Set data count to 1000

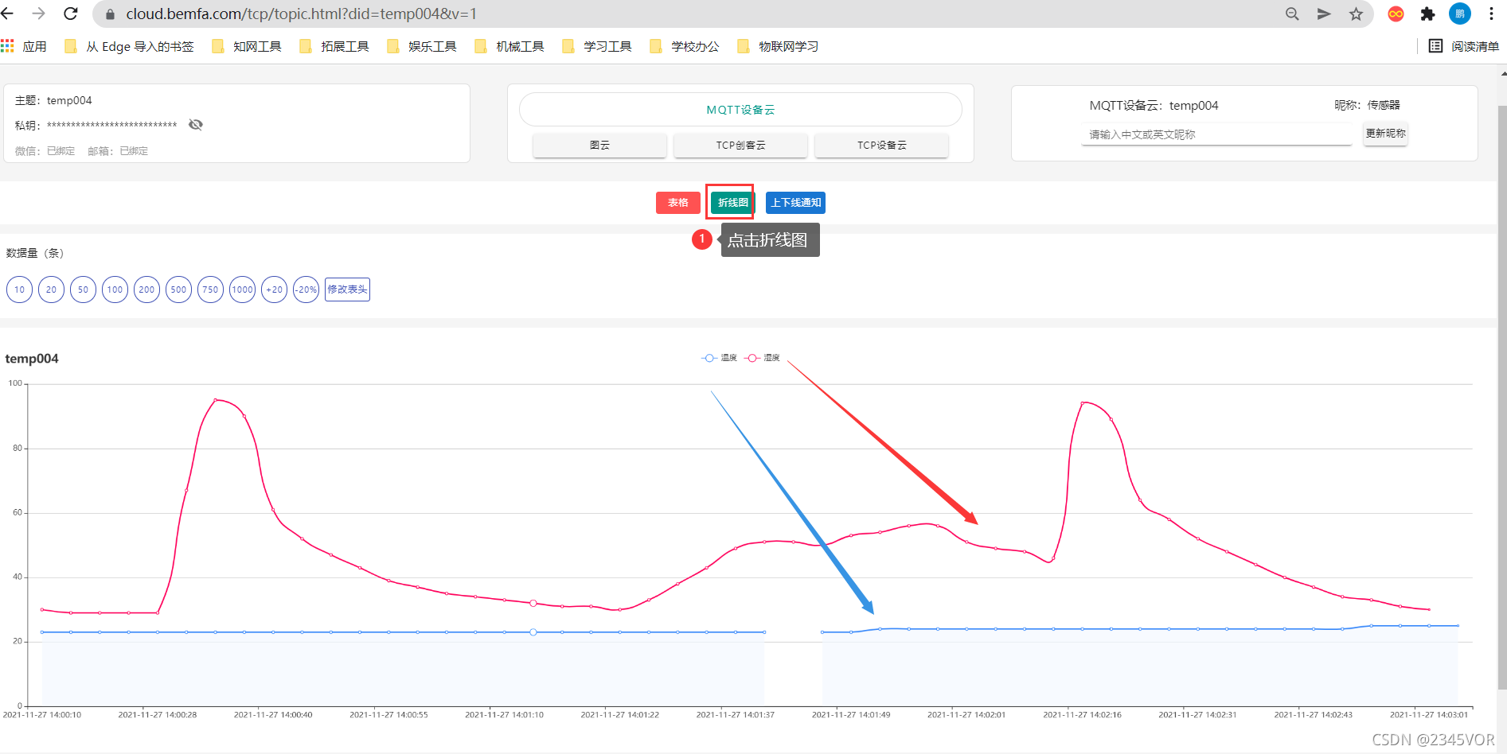point(242,290)
